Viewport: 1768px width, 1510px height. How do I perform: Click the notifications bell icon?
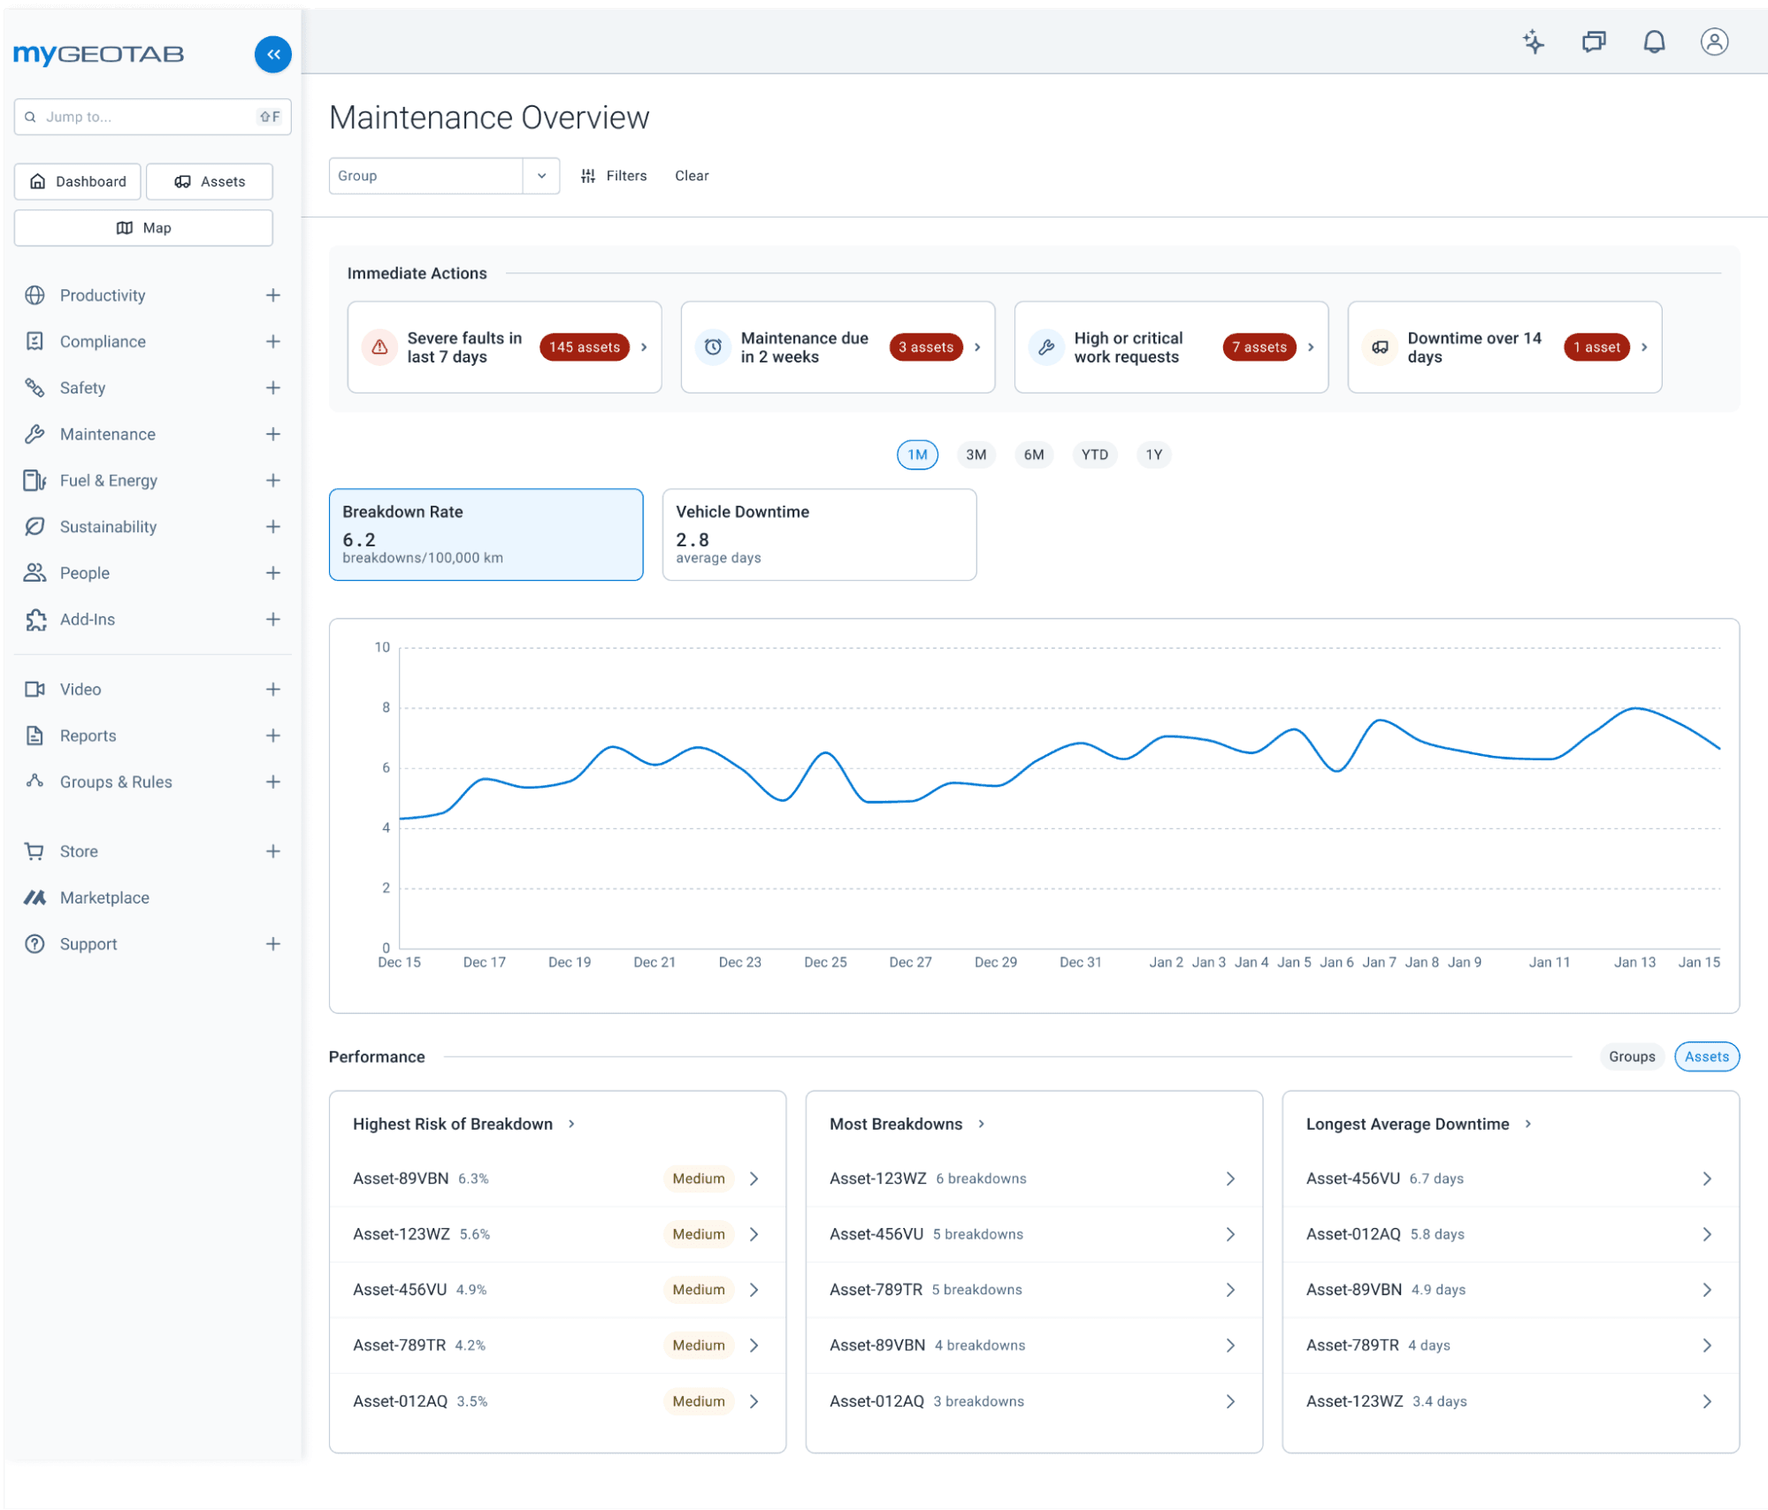point(1653,42)
